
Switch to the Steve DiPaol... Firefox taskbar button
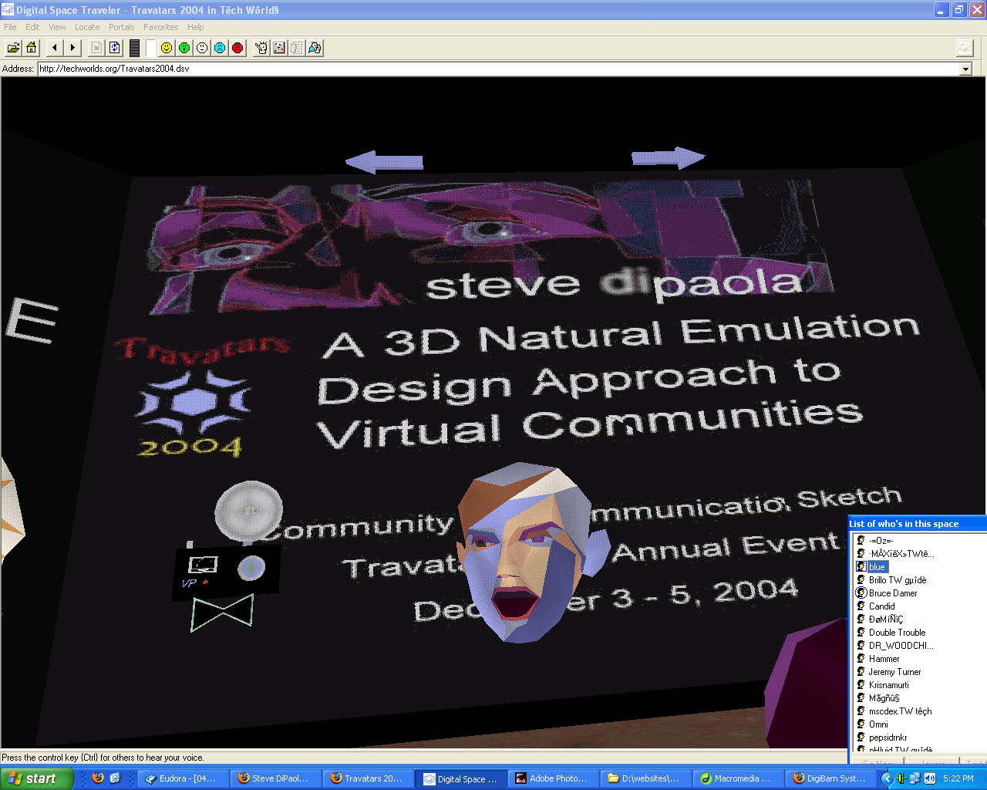point(276,778)
